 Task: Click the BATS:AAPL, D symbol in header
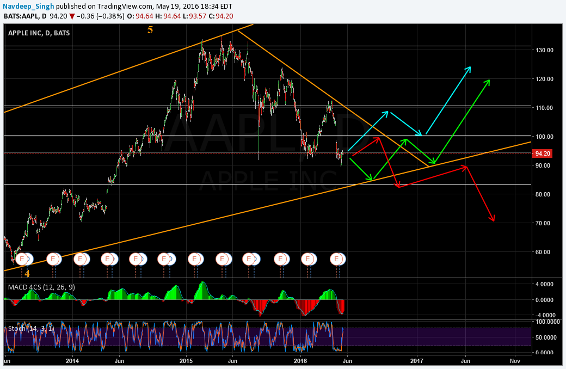(25, 16)
